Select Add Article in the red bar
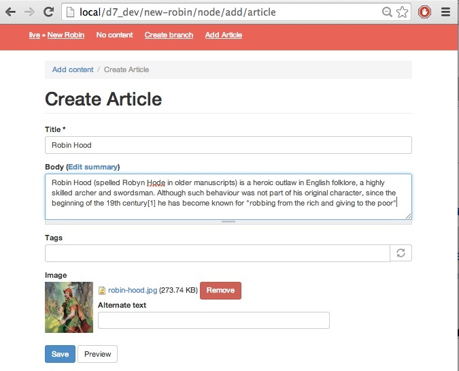Image resolution: width=459 pixels, height=371 pixels. click(224, 35)
